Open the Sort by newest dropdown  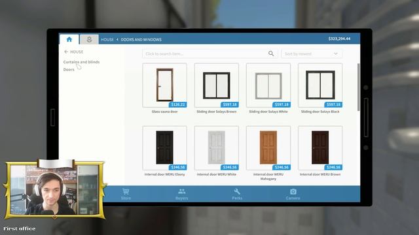tap(312, 54)
